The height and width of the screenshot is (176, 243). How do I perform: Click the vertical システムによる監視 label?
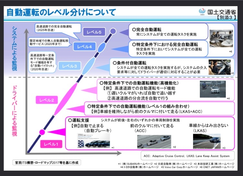14,49
